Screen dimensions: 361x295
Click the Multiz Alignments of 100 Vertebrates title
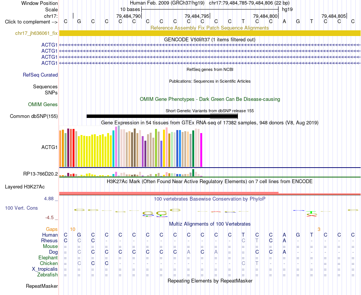click(x=210, y=224)
